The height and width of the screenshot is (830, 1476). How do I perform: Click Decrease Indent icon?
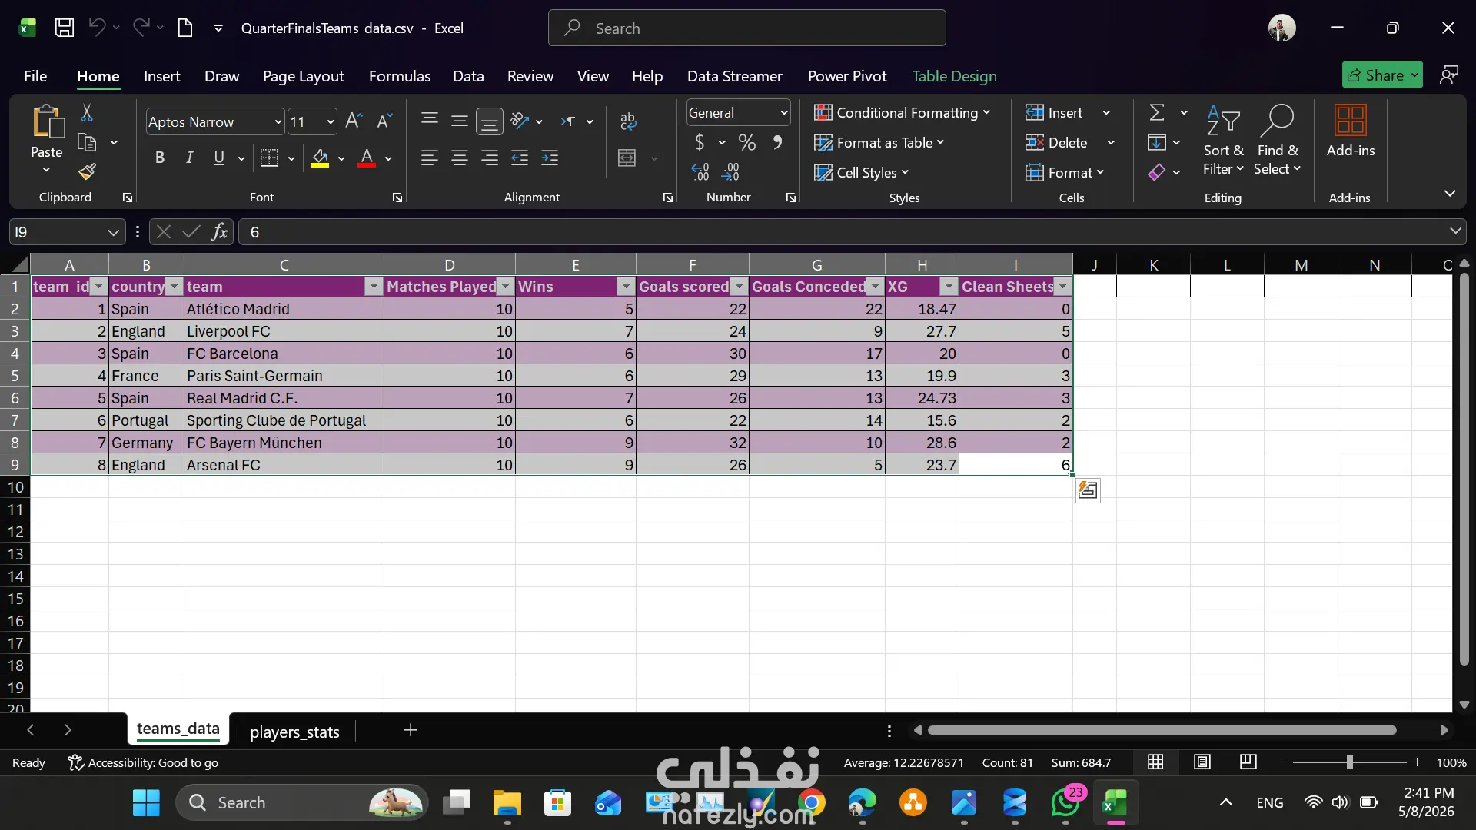click(x=520, y=158)
